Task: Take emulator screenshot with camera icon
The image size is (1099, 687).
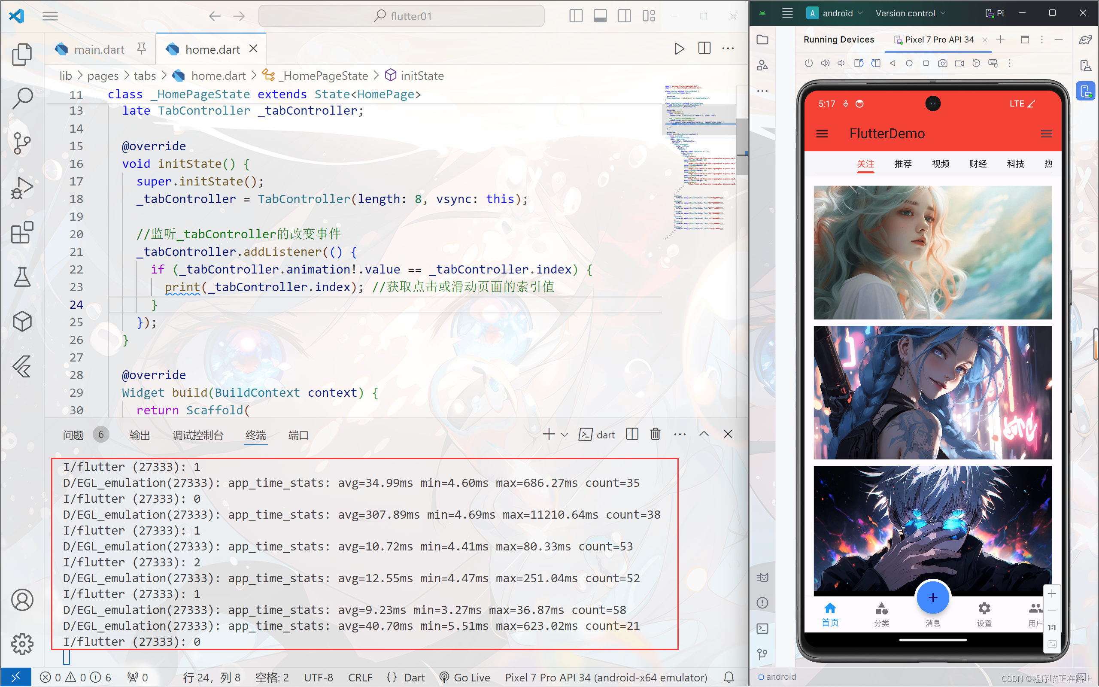Action: [x=942, y=64]
